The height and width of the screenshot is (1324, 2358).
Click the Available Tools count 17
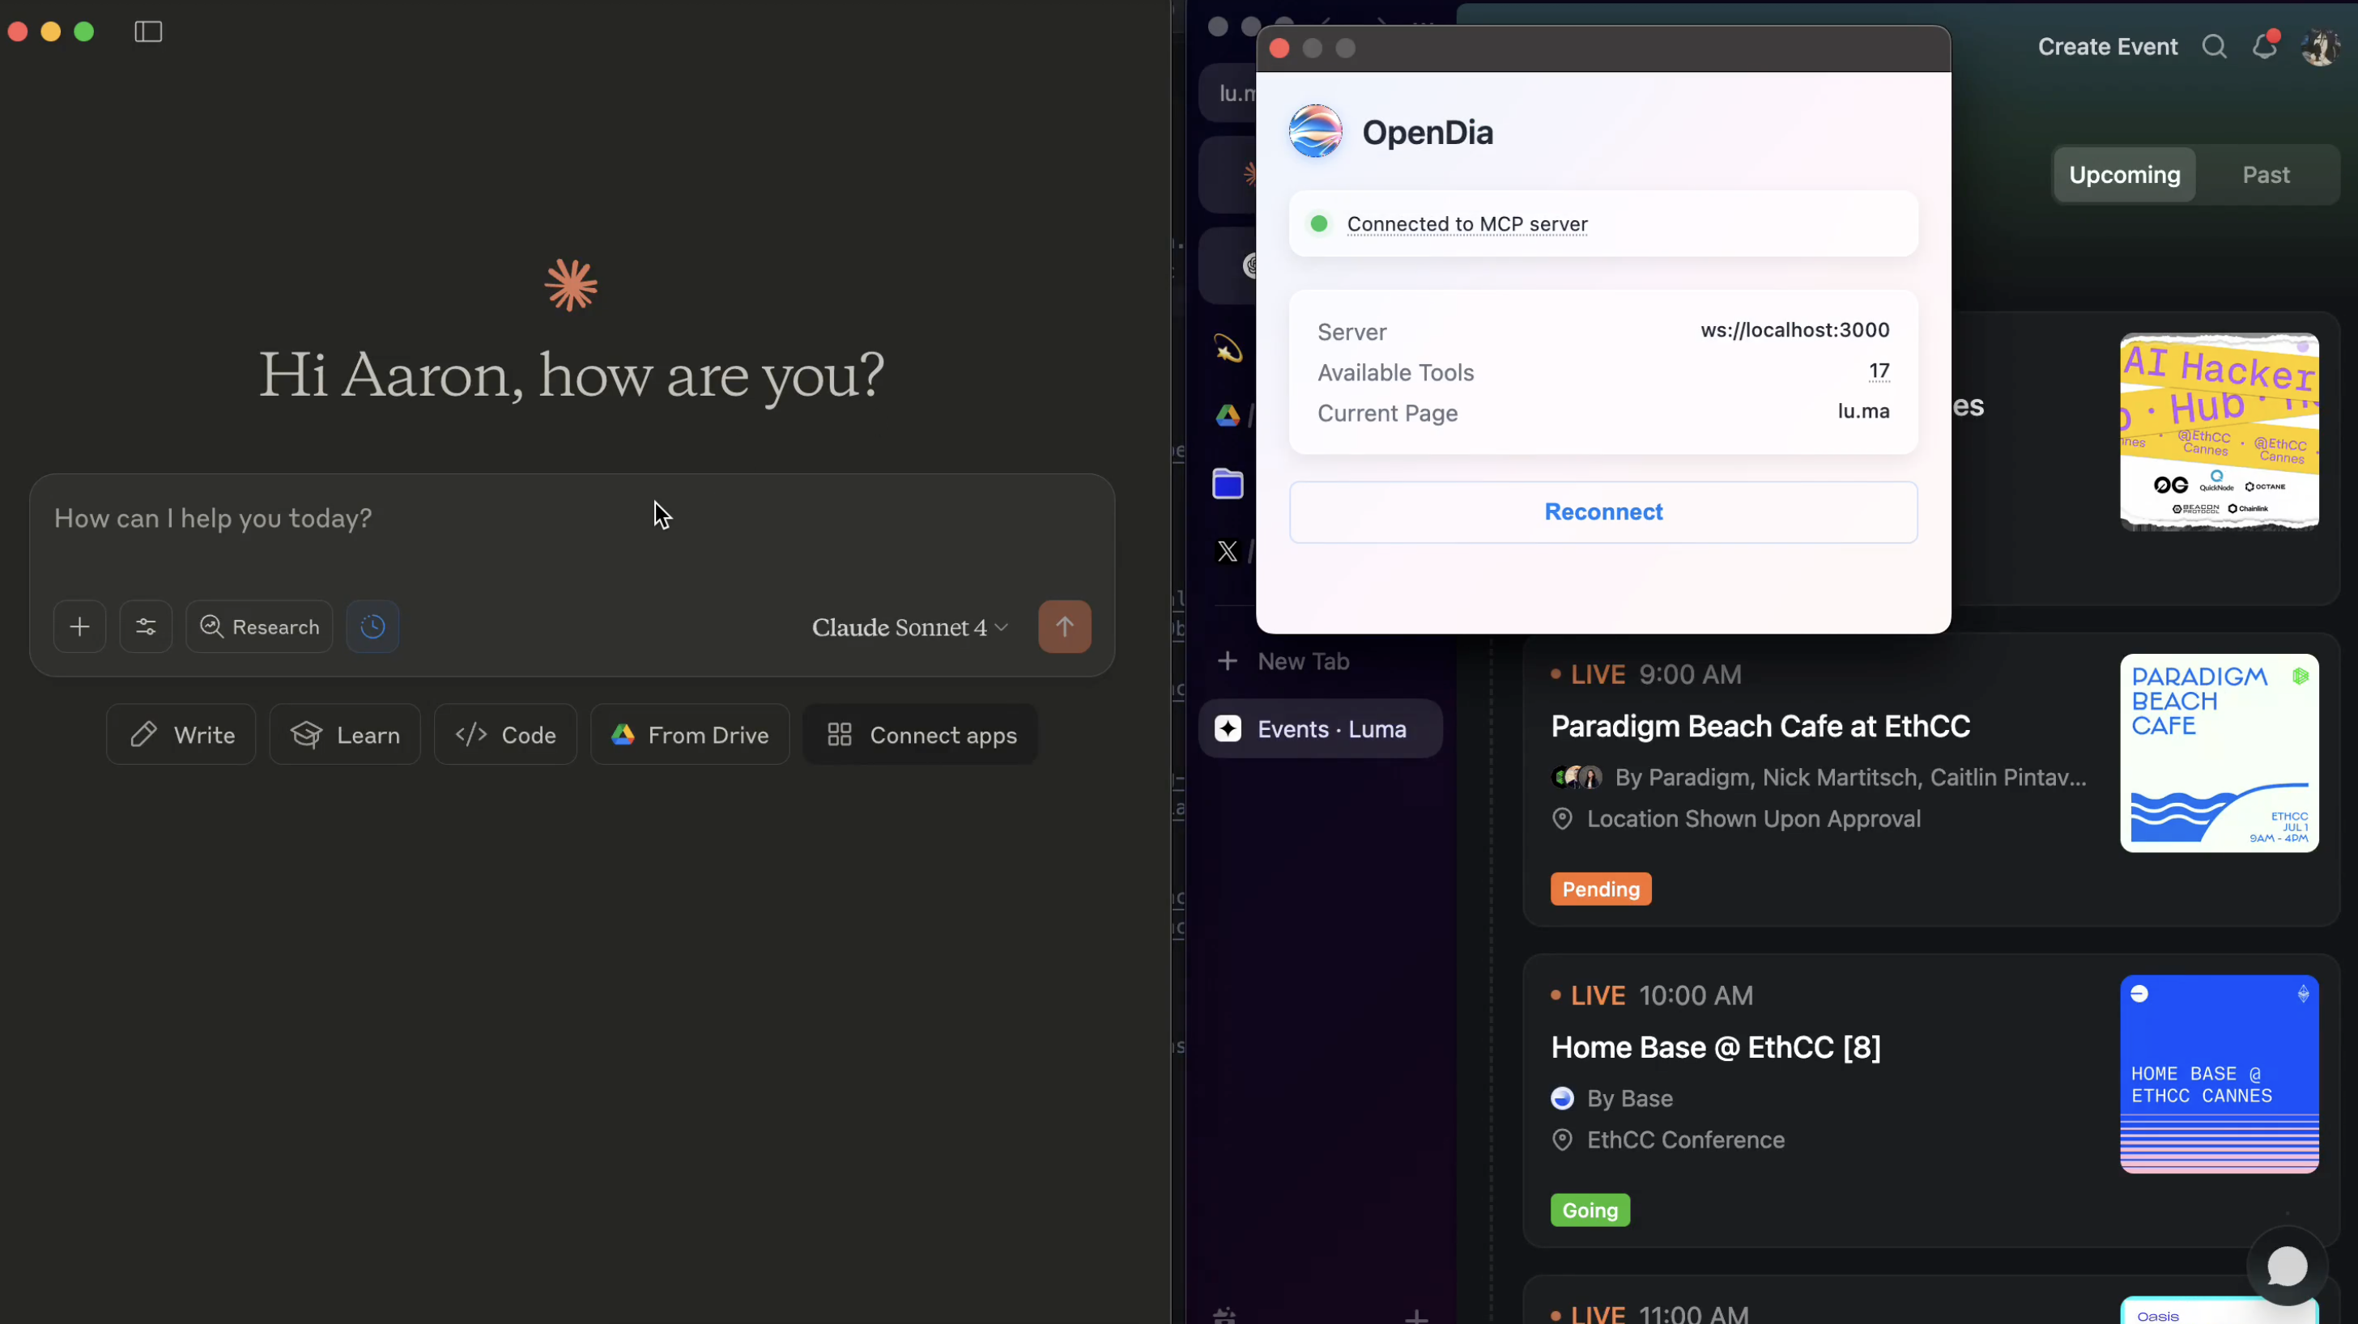(x=1879, y=371)
